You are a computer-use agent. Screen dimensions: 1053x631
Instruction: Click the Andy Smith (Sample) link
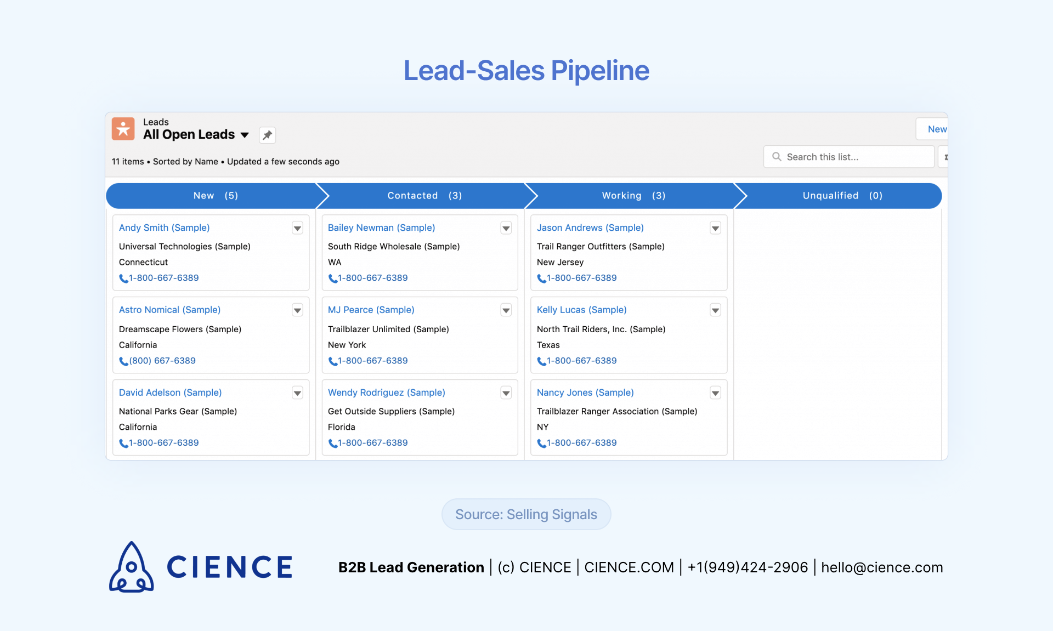(x=165, y=228)
